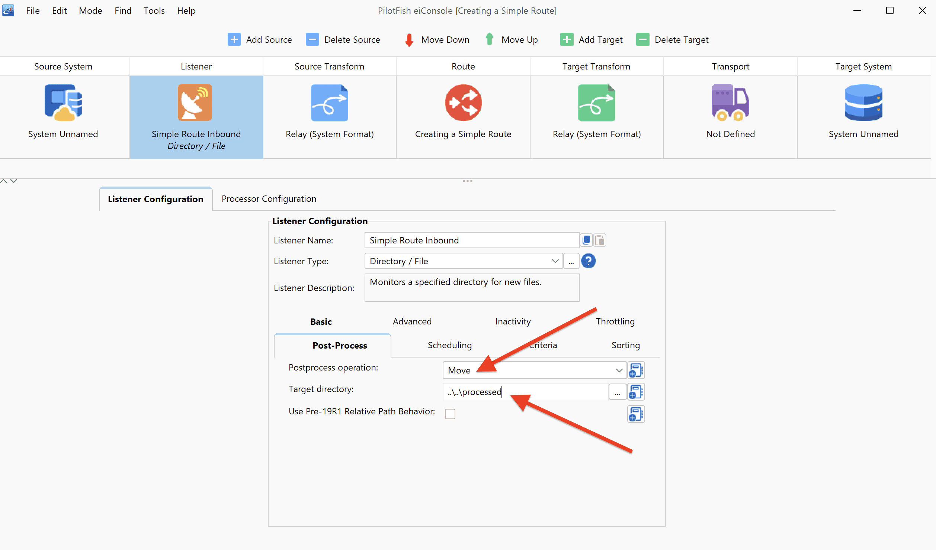The image size is (936, 550).
Task: Select the Source System cloud icon
Action: point(63,103)
